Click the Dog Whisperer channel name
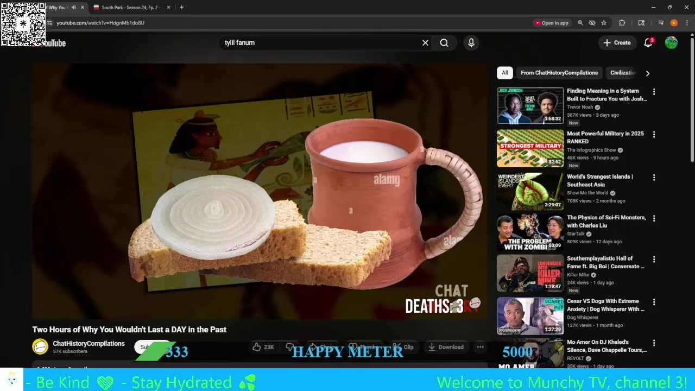 pyautogui.click(x=583, y=317)
